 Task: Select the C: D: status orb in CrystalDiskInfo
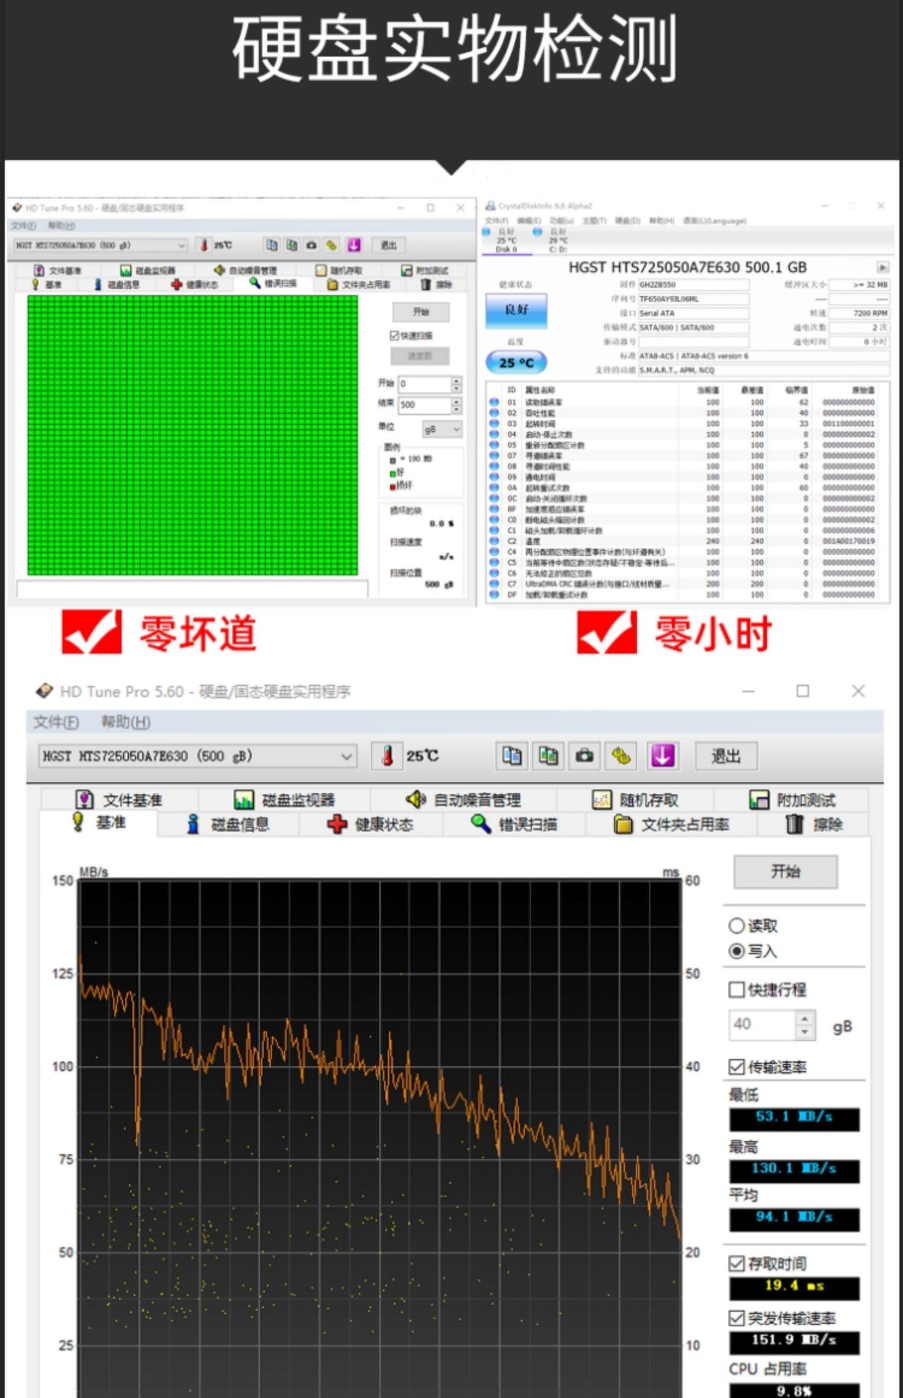click(x=538, y=232)
